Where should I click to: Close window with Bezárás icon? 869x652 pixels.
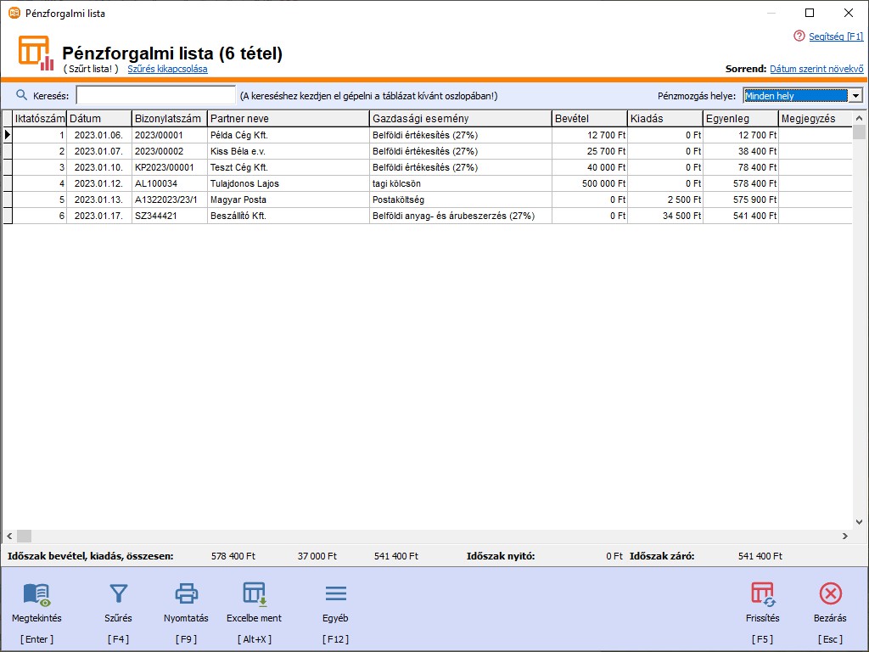pos(831,593)
